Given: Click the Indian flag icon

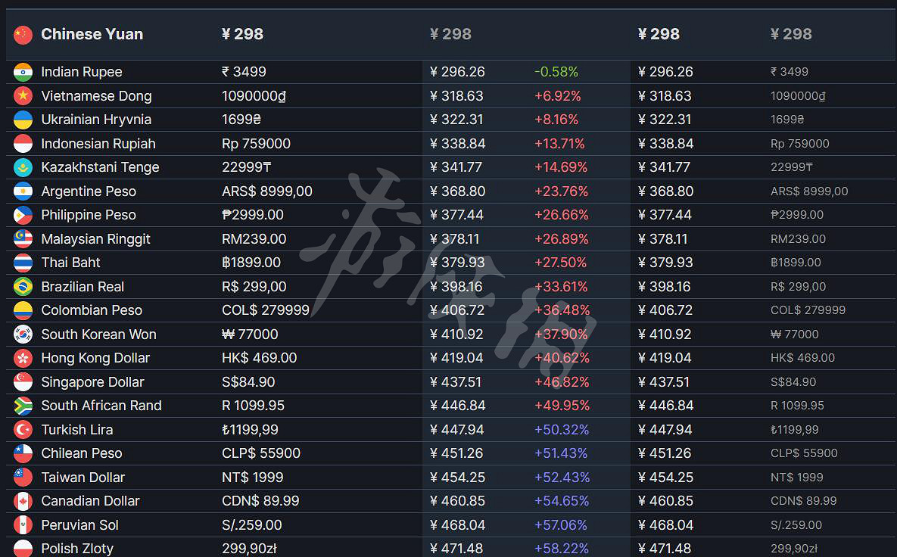Looking at the screenshot, I should point(23,72).
